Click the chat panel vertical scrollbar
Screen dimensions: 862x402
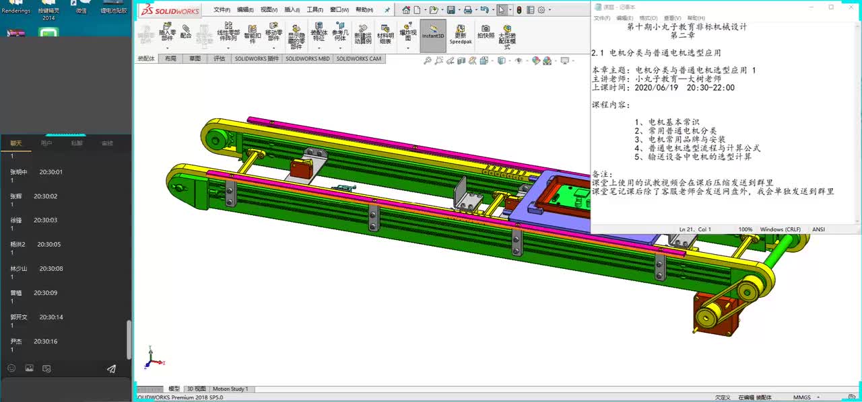tap(129, 339)
